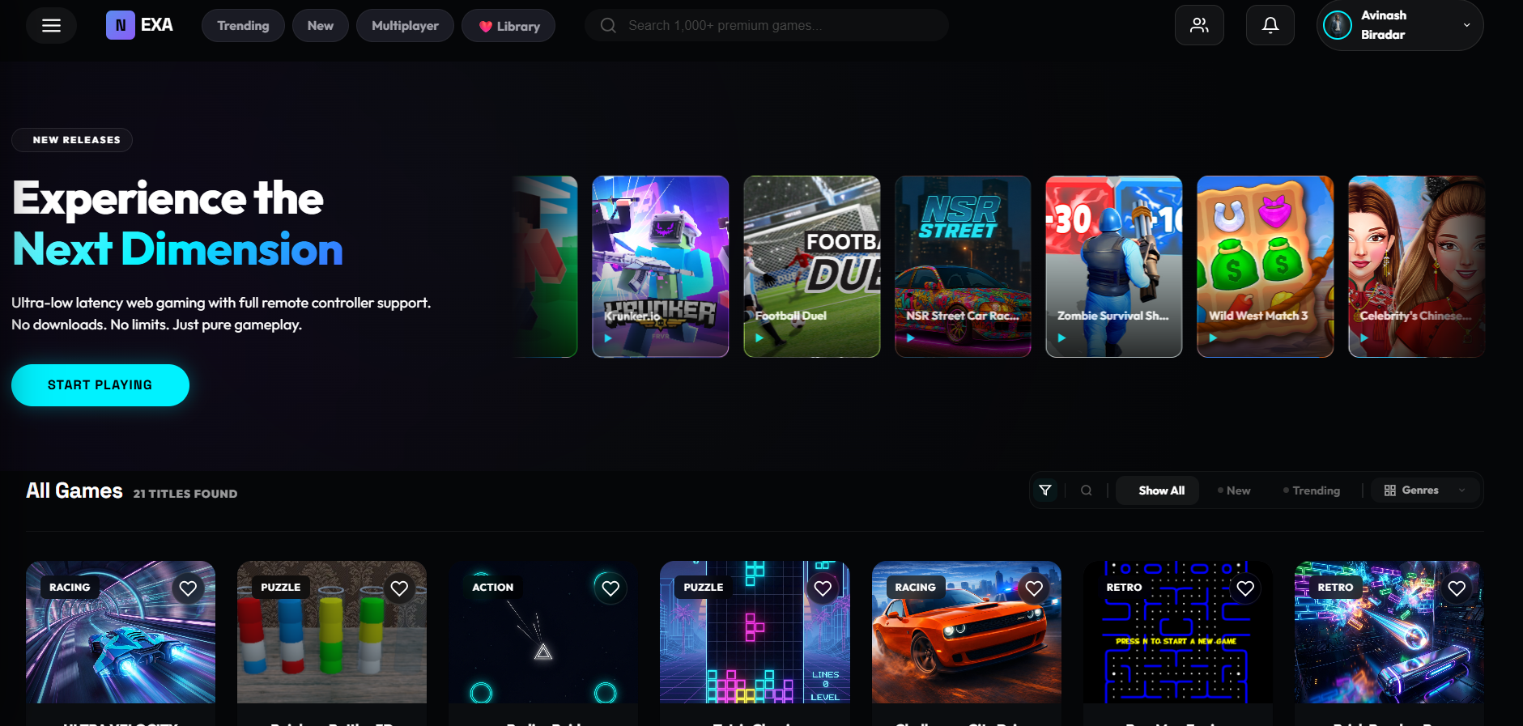Open the hamburger menu
The height and width of the screenshot is (726, 1523).
pyautogui.click(x=51, y=26)
